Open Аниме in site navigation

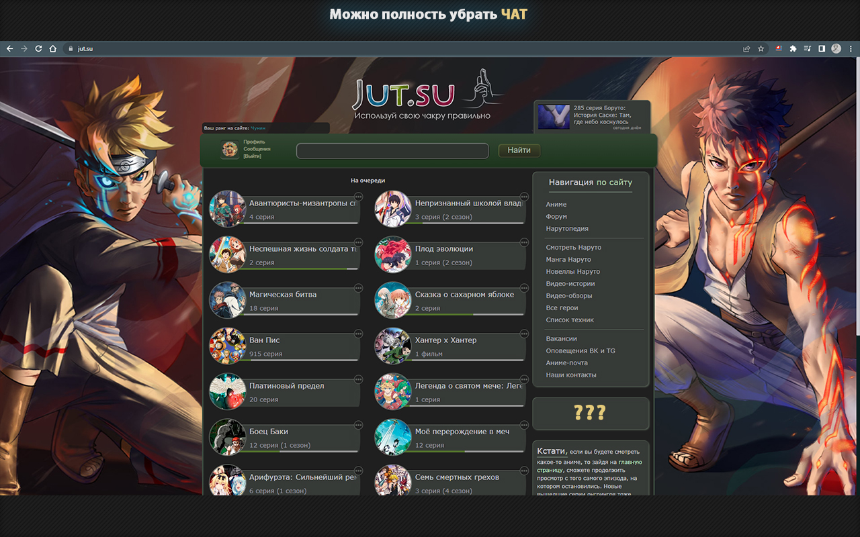556,204
